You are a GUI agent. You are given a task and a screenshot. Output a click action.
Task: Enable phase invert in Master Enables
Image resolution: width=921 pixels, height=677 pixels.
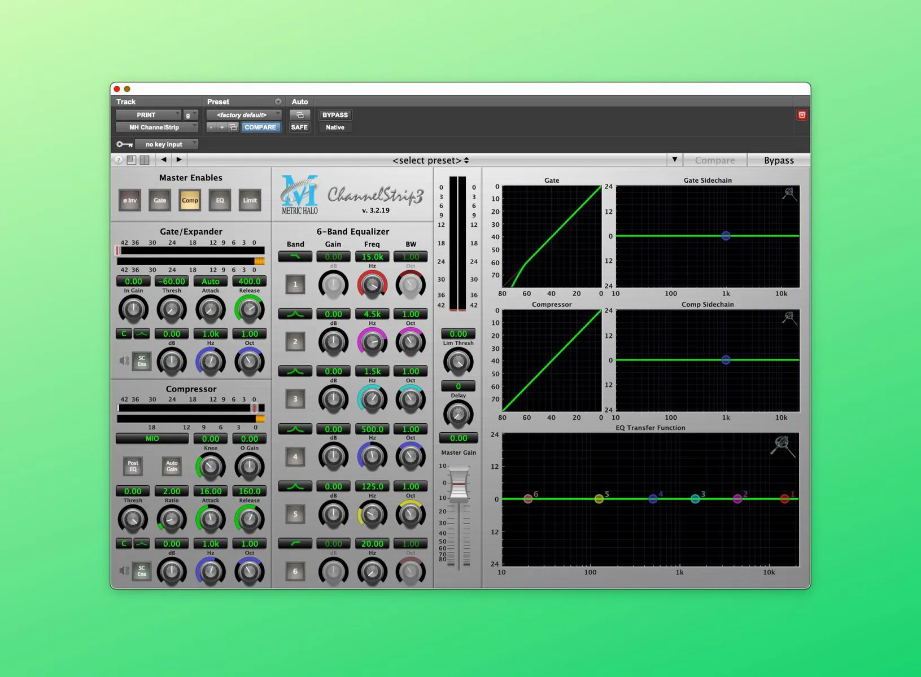click(129, 200)
